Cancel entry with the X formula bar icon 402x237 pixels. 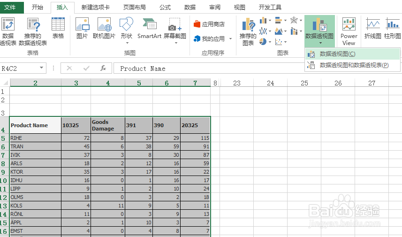(x=69, y=68)
